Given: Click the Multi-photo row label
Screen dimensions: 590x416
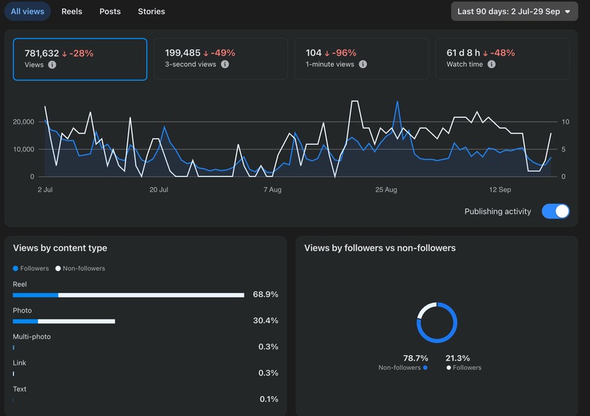Looking at the screenshot, I should coord(31,337).
